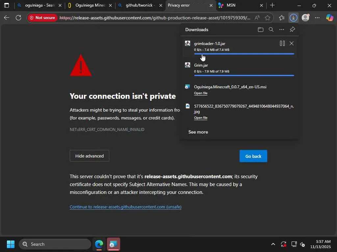
Task: Switch to the github/twonick tab
Action: pyautogui.click(x=141, y=5)
